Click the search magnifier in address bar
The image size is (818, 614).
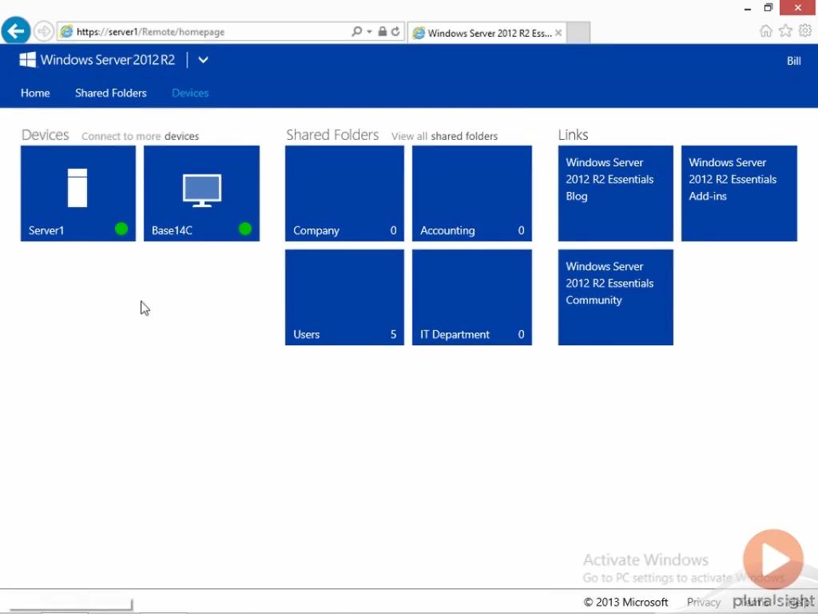[x=357, y=31]
